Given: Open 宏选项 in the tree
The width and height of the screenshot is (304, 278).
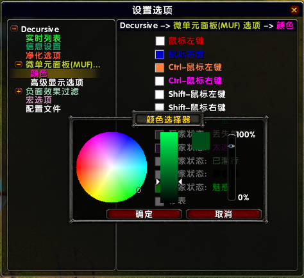Looking at the screenshot, I should [x=39, y=100].
